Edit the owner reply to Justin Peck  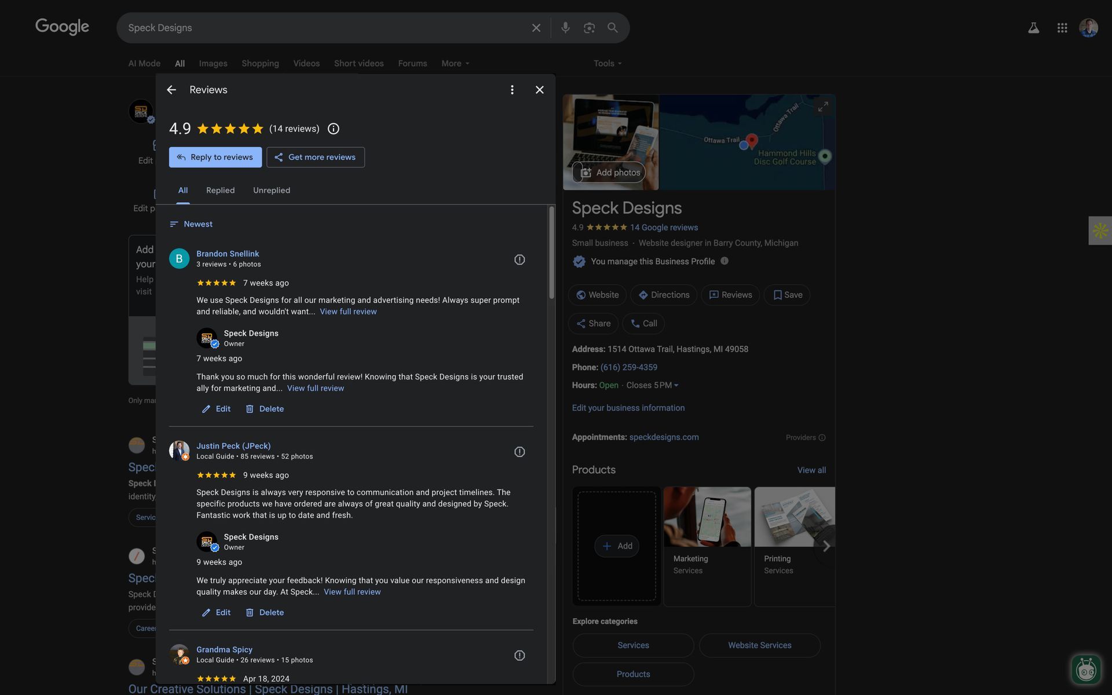[216, 612]
